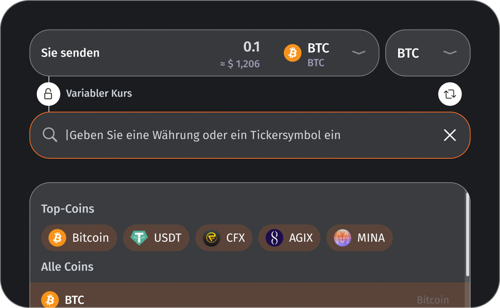Switch to the Top-Coins section
The image size is (500, 308).
tap(67, 209)
